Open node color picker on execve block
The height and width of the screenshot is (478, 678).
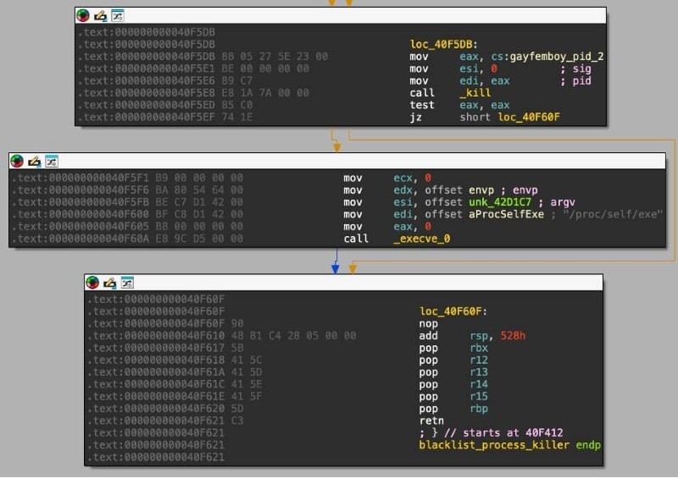[x=17, y=162]
